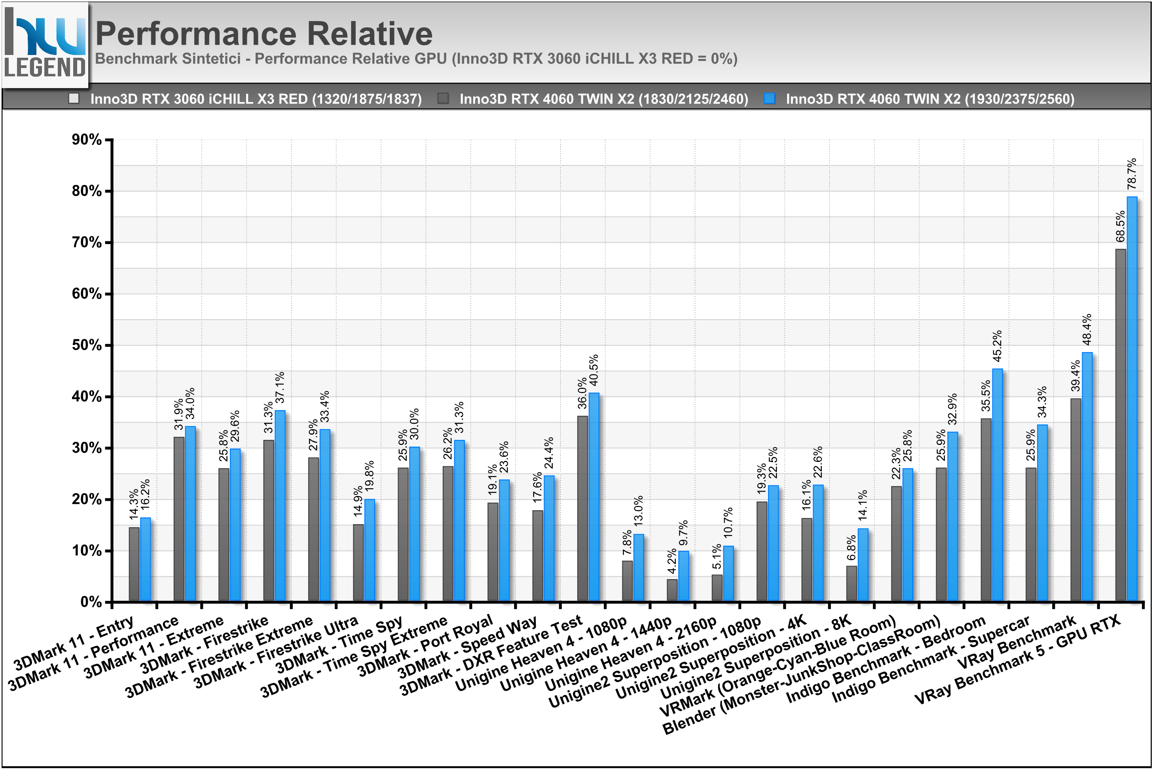Viewport: 1153px width, 769px height.
Task: Click gray bar for 3DMark DXR Feature Test
Action: click(582, 509)
